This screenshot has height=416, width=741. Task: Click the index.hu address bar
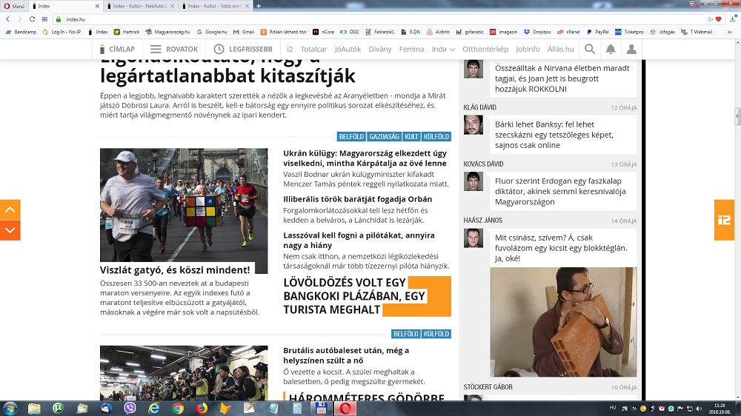pyautogui.click(x=378, y=19)
